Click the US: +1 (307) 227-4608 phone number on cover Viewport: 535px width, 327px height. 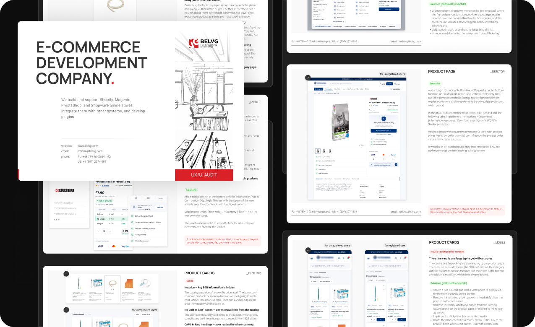[92, 161]
